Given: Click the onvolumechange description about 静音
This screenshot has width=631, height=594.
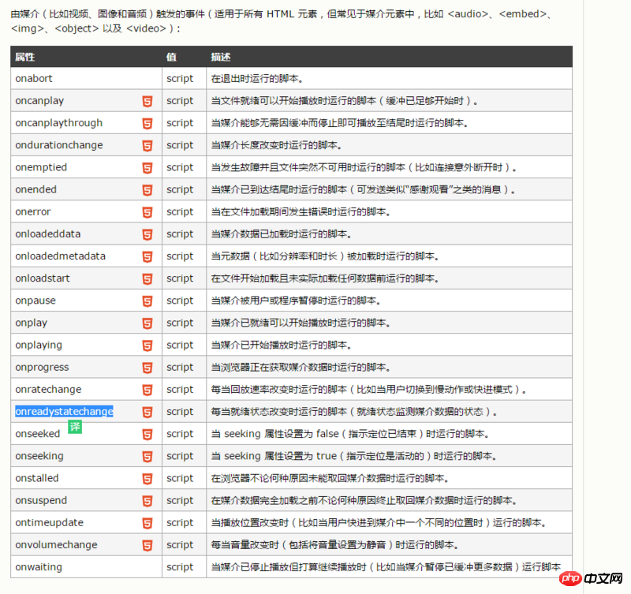Looking at the screenshot, I should tap(334, 545).
